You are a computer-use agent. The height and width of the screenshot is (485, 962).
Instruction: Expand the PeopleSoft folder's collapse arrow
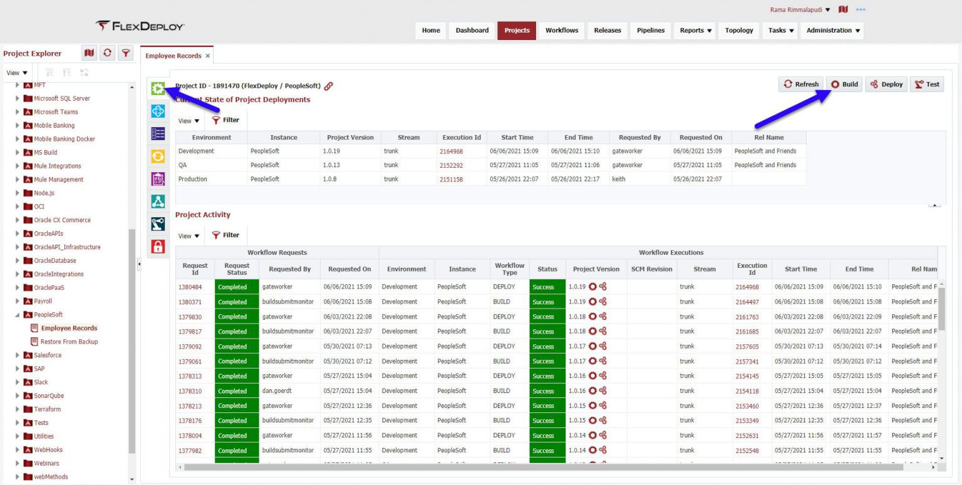pyautogui.click(x=18, y=315)
